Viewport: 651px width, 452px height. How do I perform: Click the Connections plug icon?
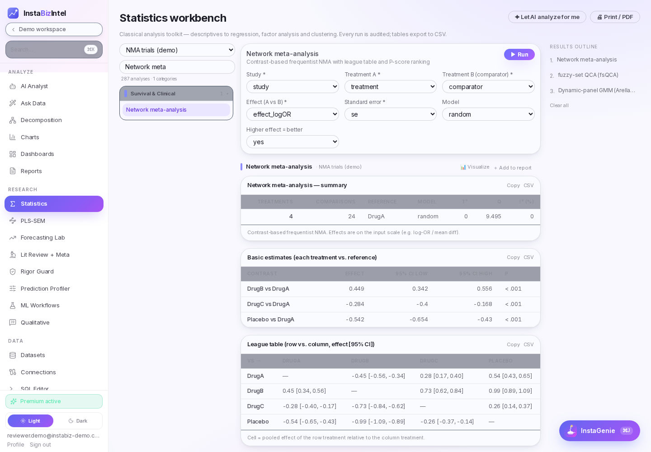pyautogui.click(x=13, y=372)
